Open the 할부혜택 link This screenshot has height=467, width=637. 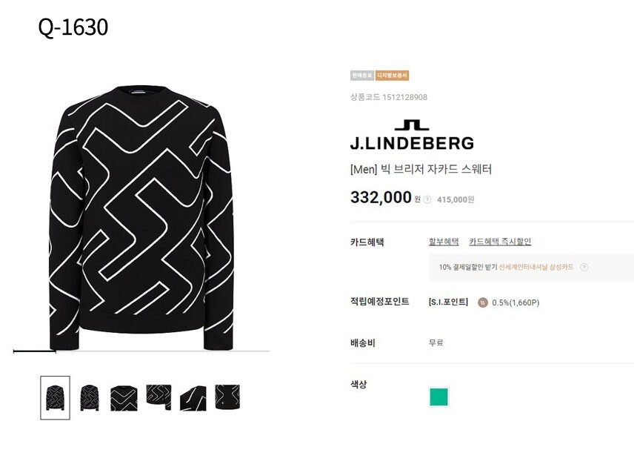(444, 242)
